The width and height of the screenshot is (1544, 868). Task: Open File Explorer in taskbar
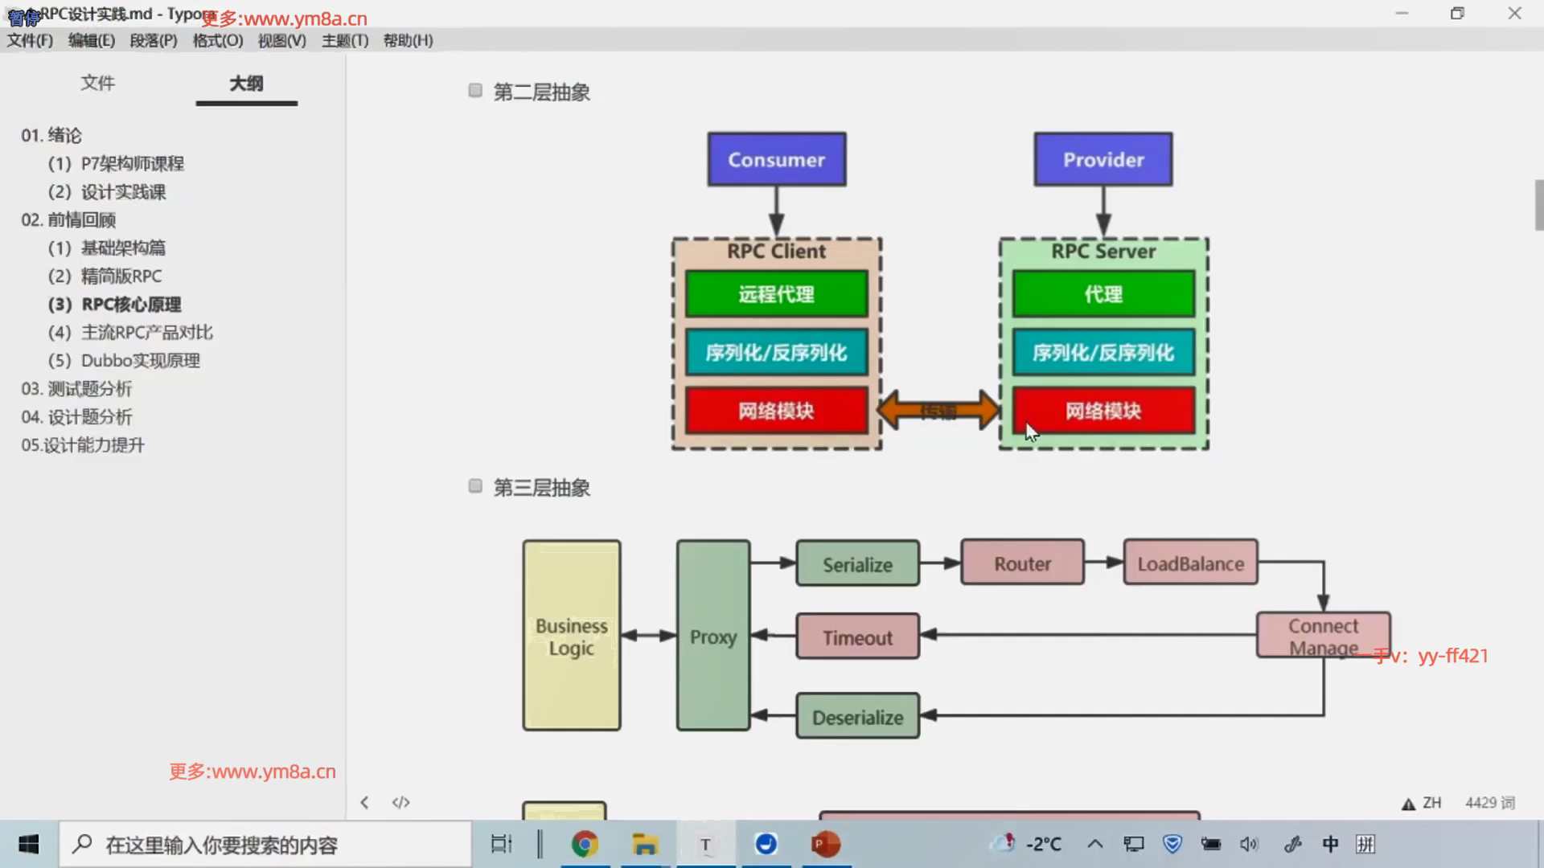tap(645, 844)
